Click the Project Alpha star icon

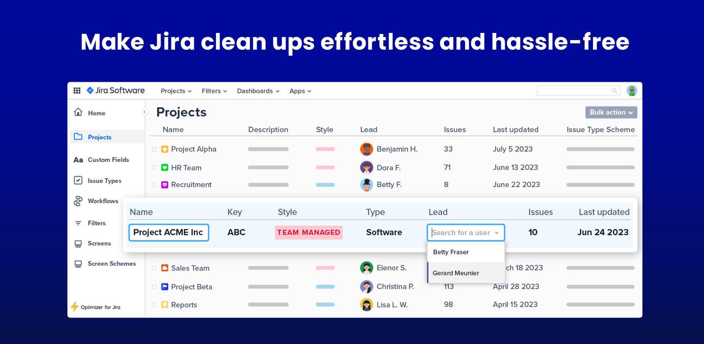[x=165, y=149]
